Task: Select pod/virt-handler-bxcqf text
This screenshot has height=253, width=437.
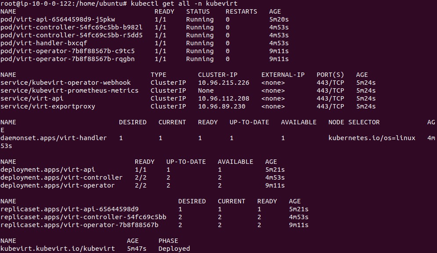Action: 44,43
